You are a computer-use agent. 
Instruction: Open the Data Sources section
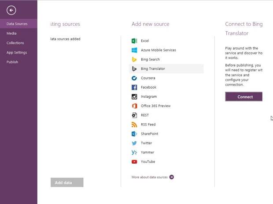pos(18,24)
